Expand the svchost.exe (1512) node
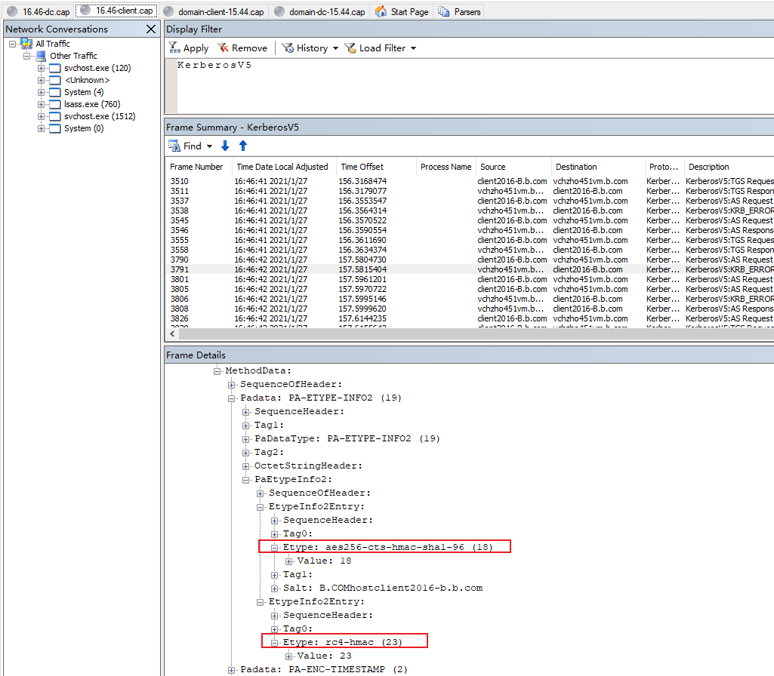The width and height of the screenshot is (774, 676). pyautogui.click(x=41, y=116)
